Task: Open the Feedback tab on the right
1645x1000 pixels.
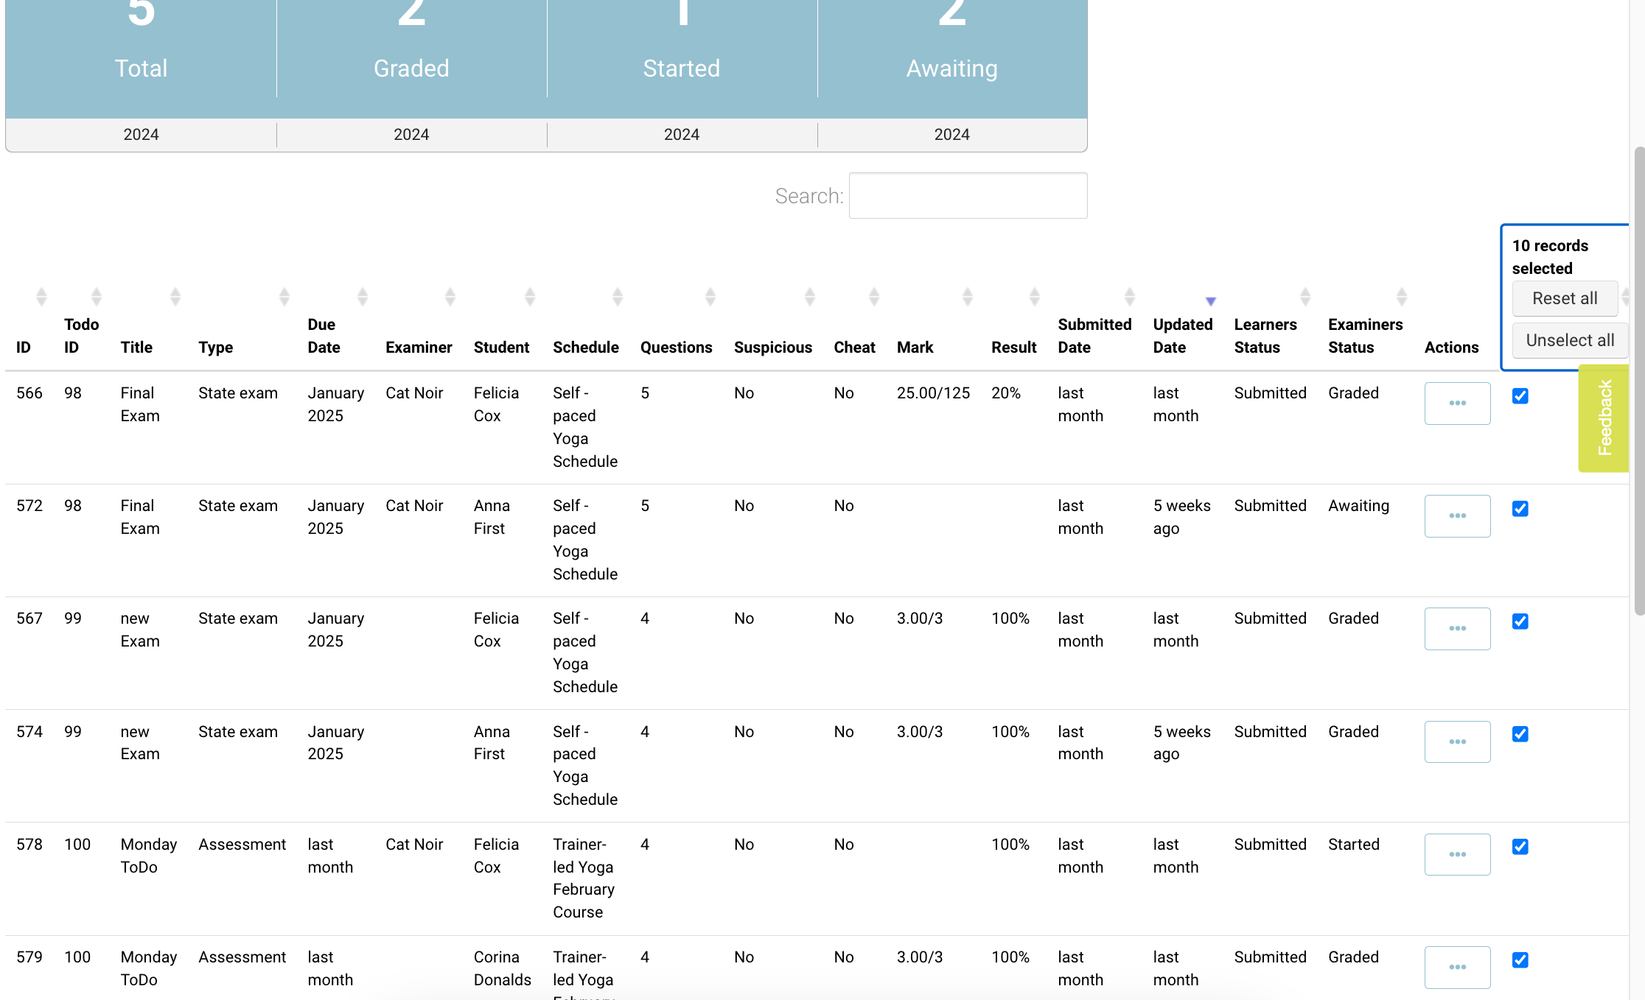Action: (1604, 418)
